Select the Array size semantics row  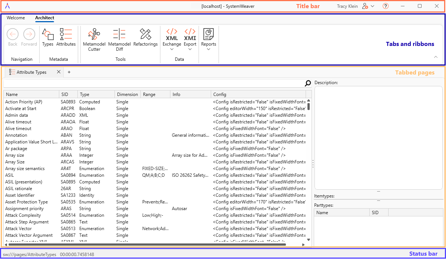[155, 169]
